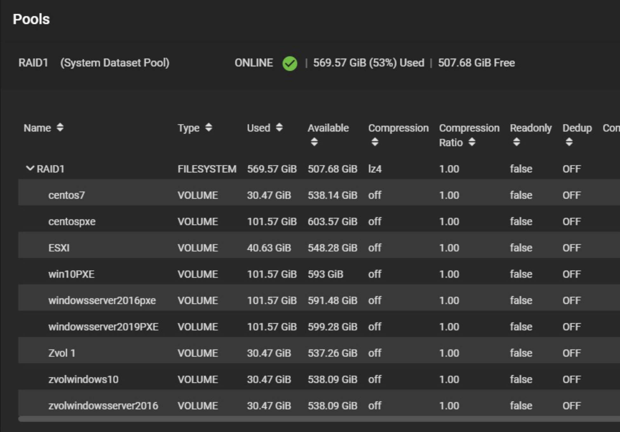
Task: Click 591.48 GiB for windowsserver2016pxe
Action: [x=332, y=301]
